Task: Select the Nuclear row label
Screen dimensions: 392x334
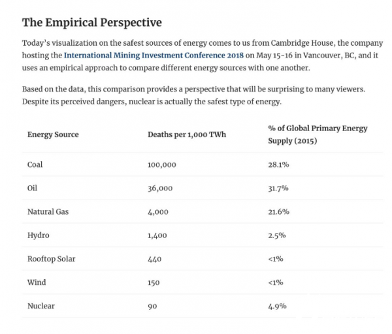Action: click(x=41, y=306)
